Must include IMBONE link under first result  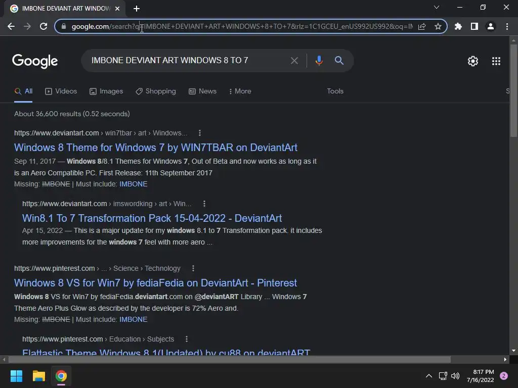coord(133,184)
